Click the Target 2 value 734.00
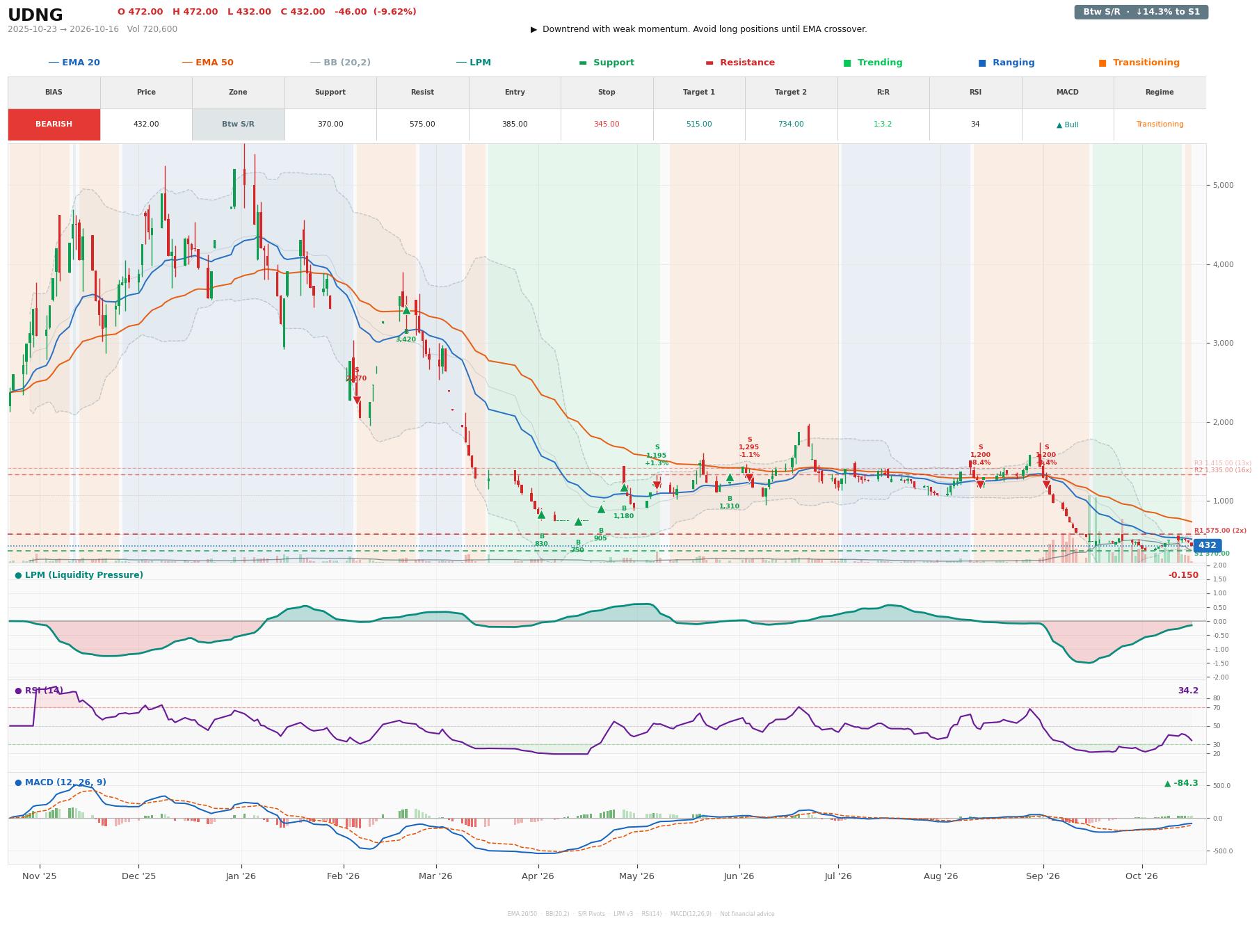 [791, 124]
